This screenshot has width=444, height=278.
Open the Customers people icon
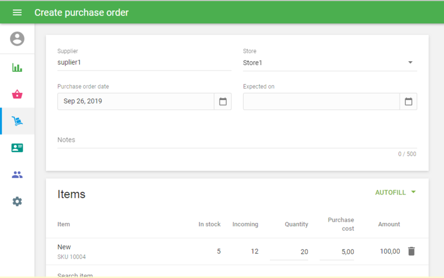[x=17, y=175]
